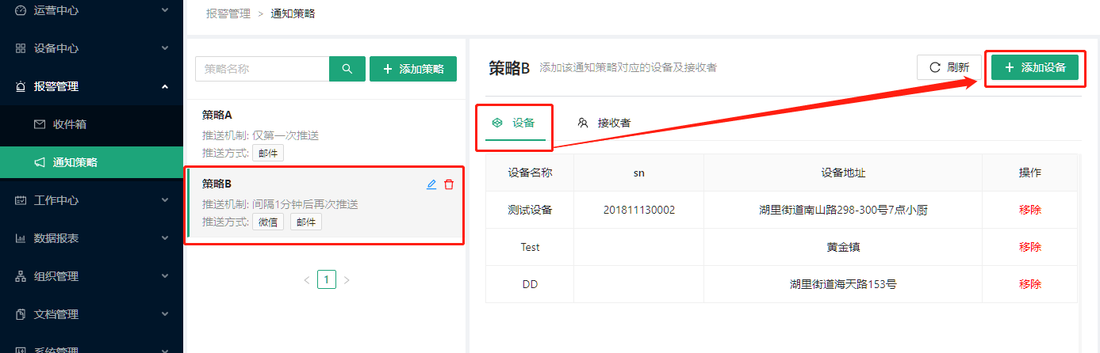Expand the 工作中心 menu chevron
Screen dimensions: 1100x353
pyautogui.click(x=165, y=200)
